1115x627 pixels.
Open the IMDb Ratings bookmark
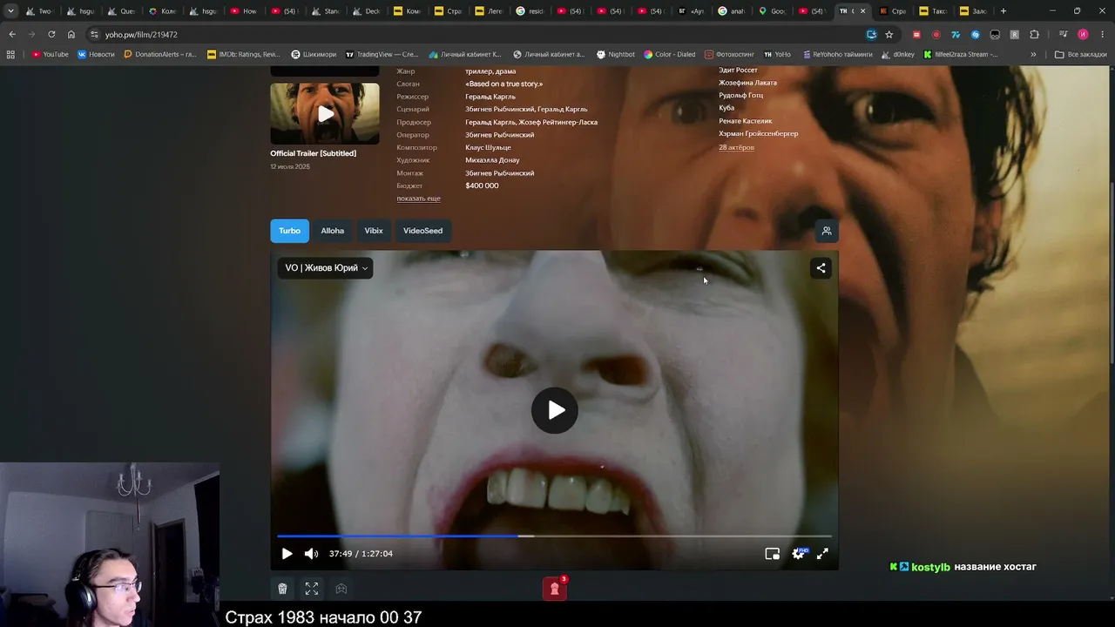tap(244, 54)
